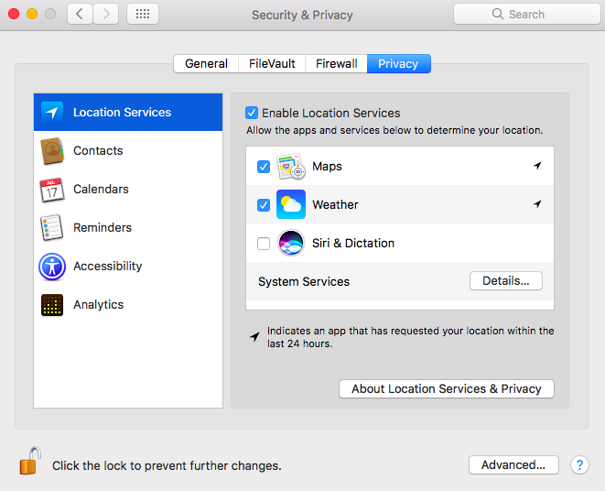Screen dimensions: 605x491
Task: Click the Reminders list icon
Action: 52,227
